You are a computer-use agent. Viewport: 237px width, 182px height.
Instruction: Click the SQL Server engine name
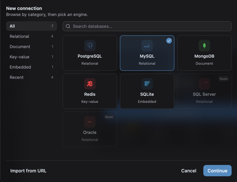point(204,94)
